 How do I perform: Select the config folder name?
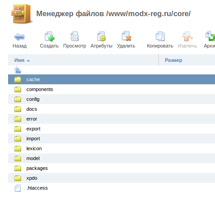pos(33,99)
